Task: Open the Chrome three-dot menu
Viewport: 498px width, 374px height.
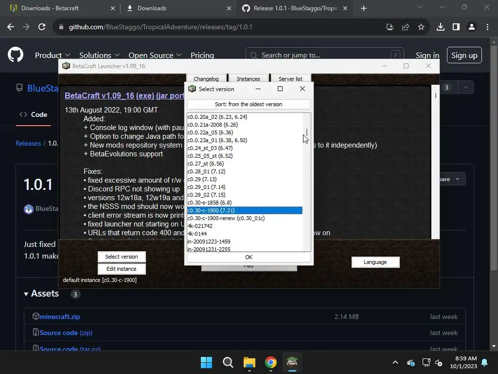Action: (x=487, y=27)
